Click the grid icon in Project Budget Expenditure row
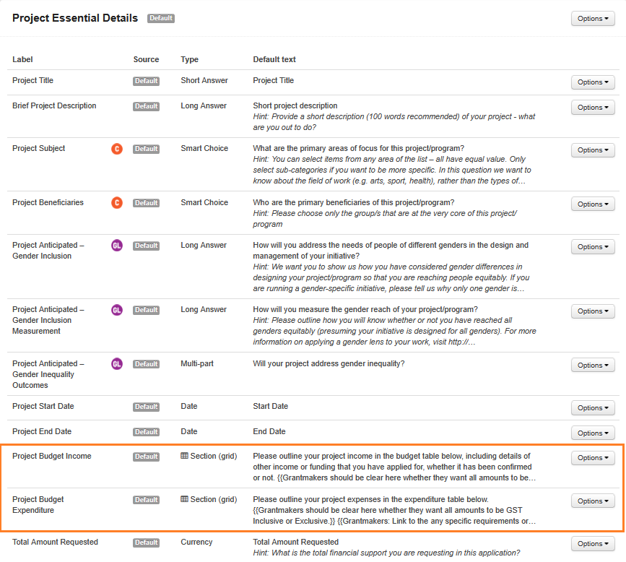 pyautogui.click(x=184, y=499)
